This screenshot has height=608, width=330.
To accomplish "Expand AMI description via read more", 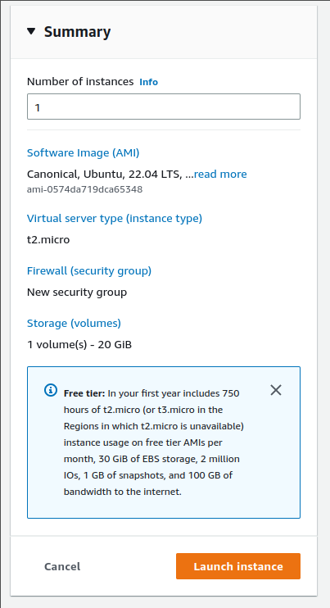I will pyautogui.click(x=220, y=174).
